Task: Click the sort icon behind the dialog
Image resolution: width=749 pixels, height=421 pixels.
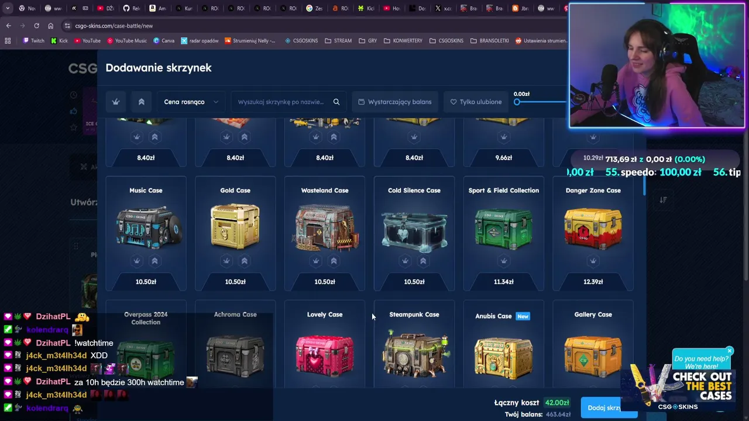Action: (663, 200)
